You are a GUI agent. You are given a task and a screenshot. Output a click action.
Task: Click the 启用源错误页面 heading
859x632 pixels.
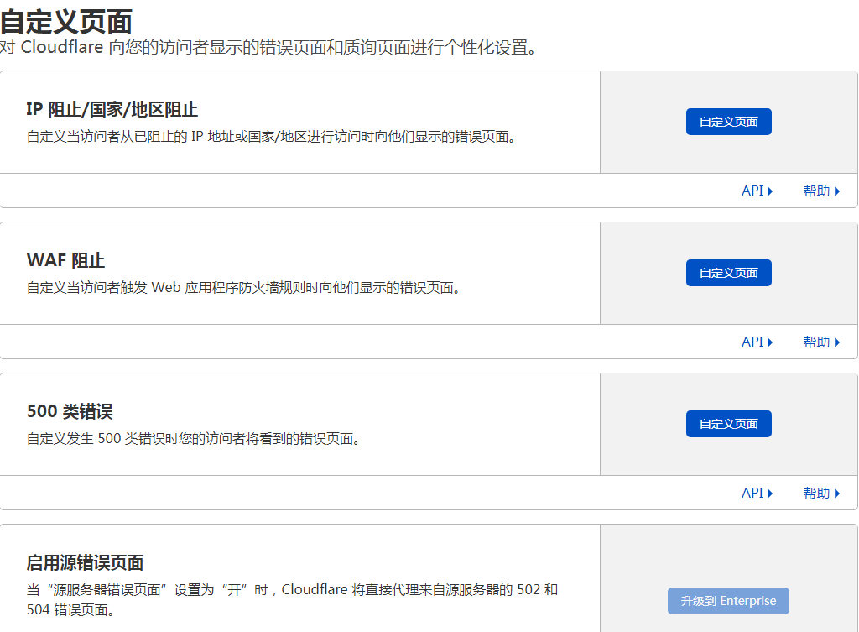click(x=85, y=562)
